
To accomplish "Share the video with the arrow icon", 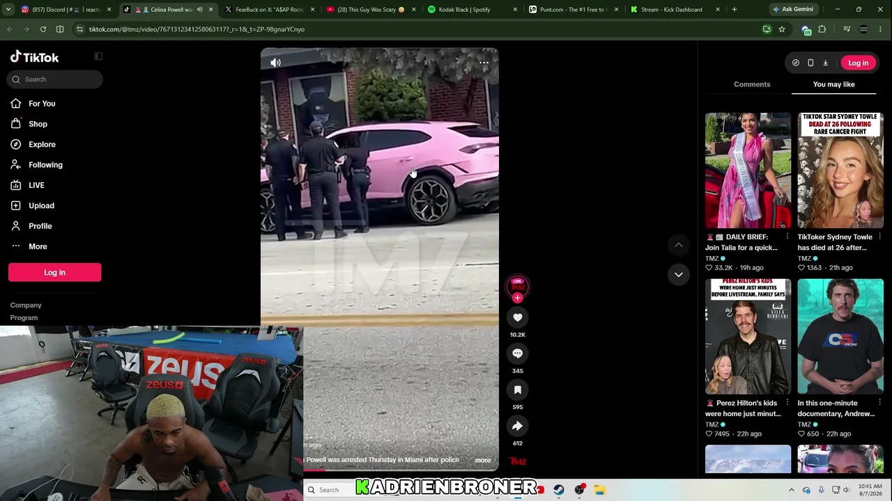I will [x=517, y=426].
